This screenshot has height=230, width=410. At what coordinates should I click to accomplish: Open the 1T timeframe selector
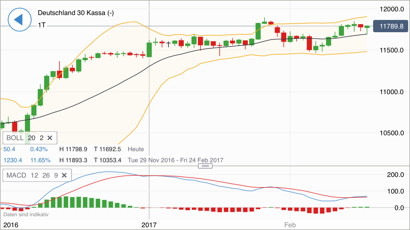[41, 25]
